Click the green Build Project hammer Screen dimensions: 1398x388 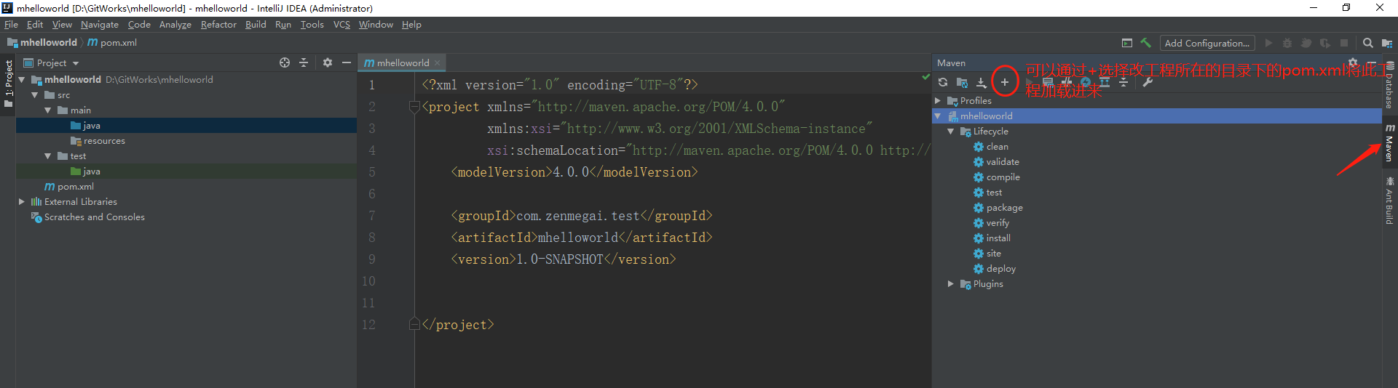(x=1146, y=43)
